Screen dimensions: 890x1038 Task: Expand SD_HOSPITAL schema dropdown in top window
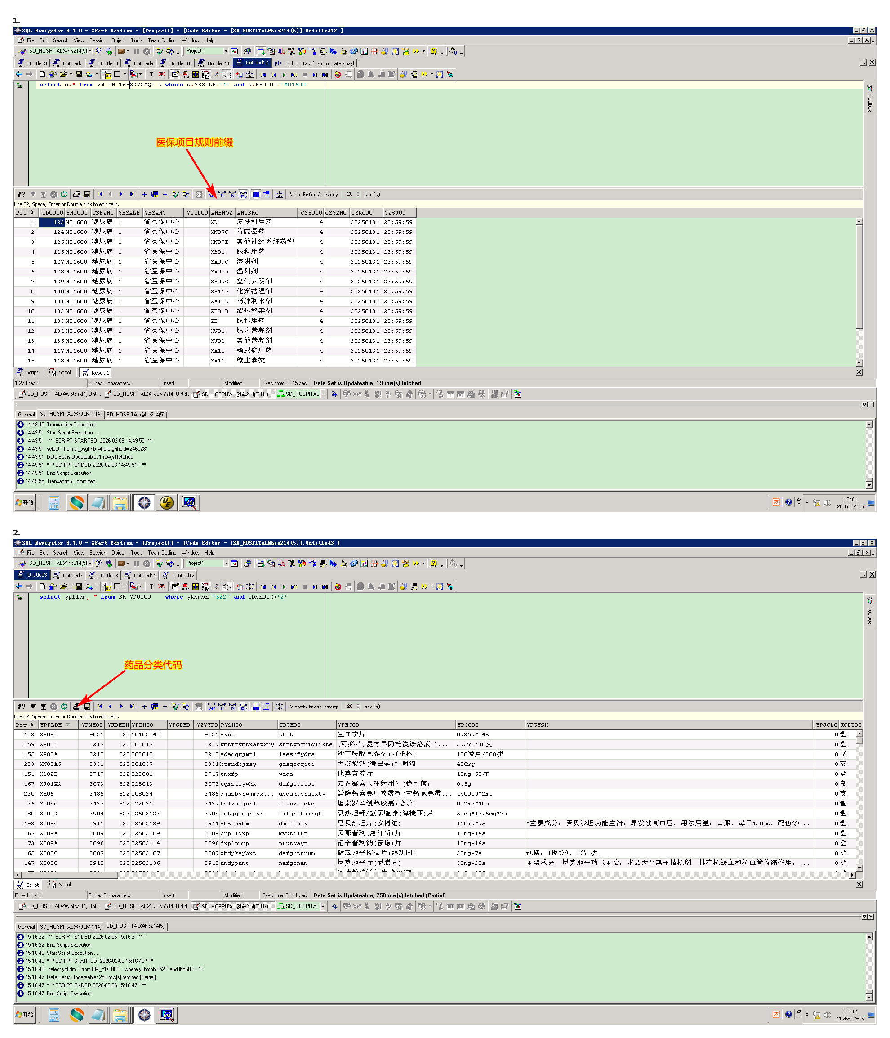click(323, 394)
